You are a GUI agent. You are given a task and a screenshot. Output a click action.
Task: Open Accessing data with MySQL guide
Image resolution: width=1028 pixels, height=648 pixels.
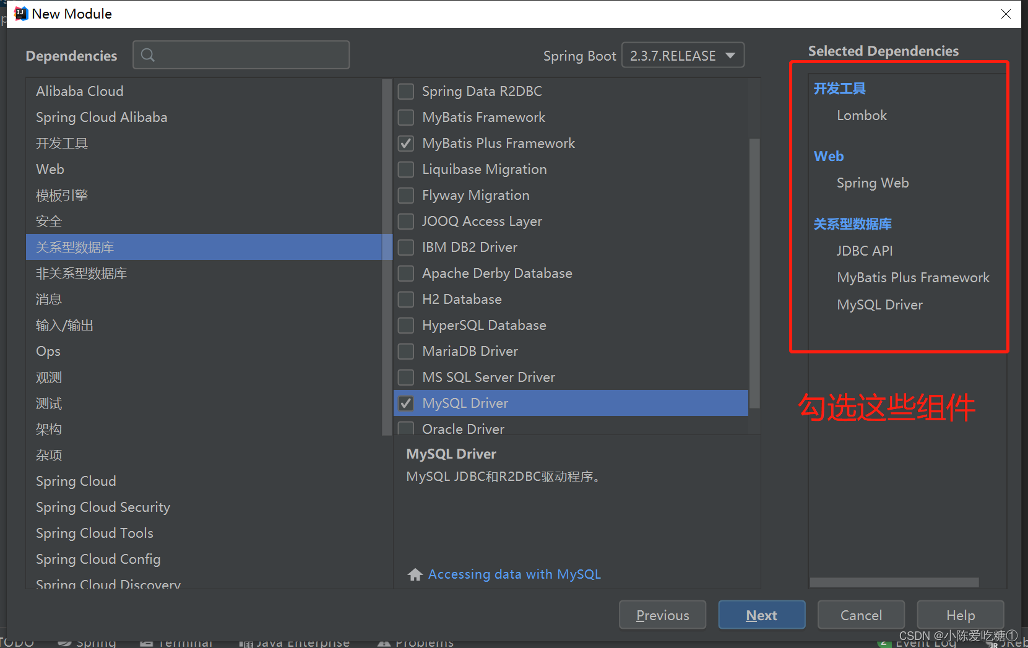pyautogui.click(x=514, y=574)
